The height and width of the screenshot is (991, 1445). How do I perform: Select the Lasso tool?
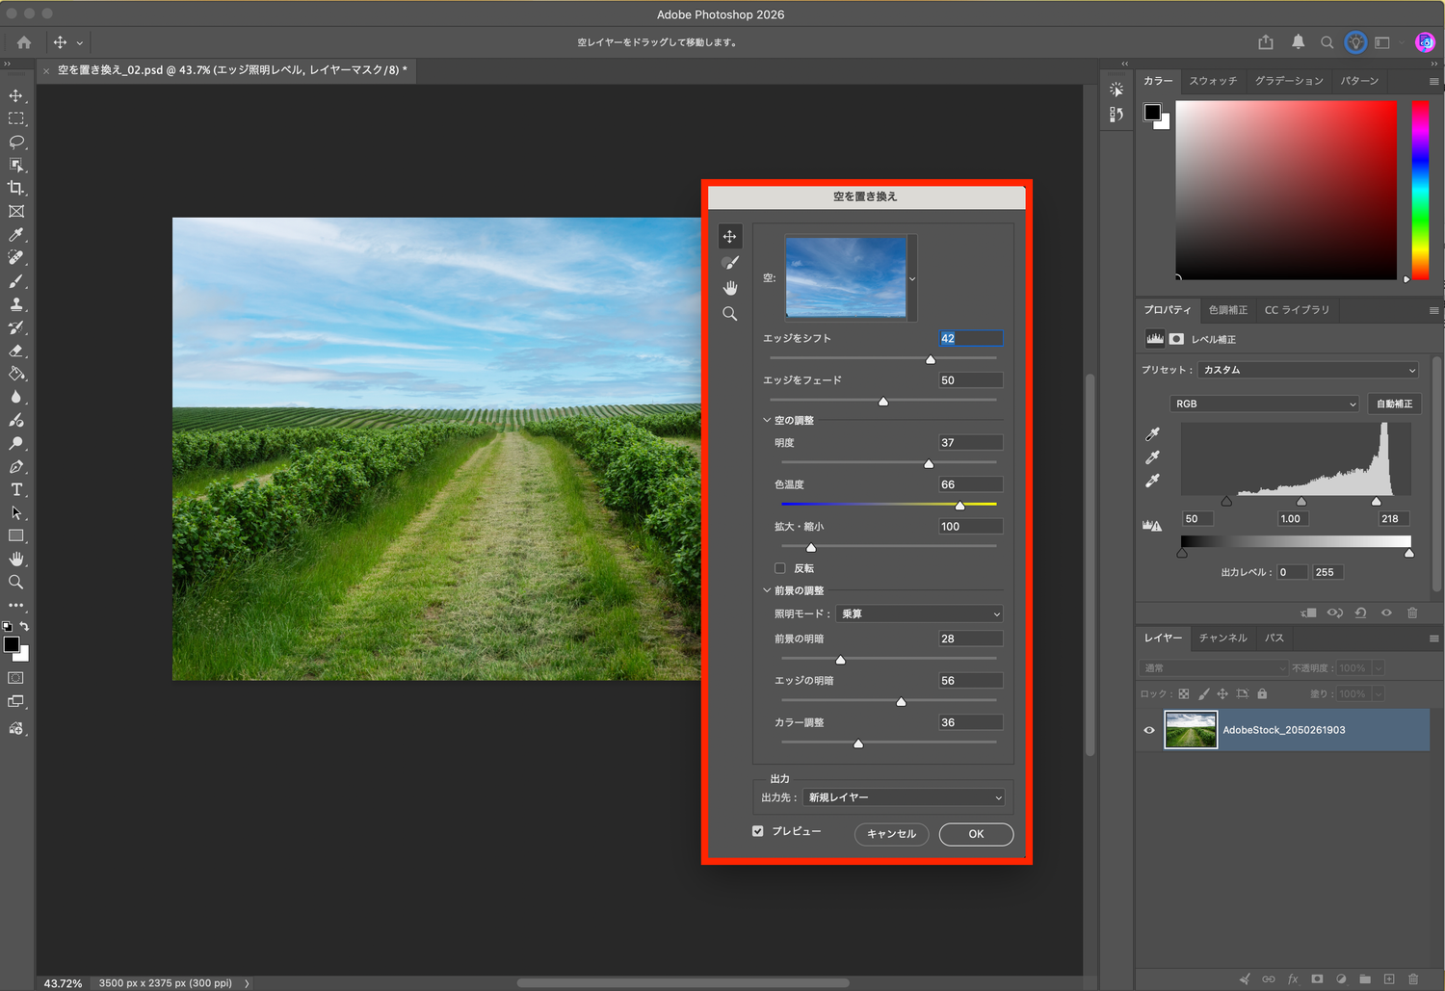(x=16, y=143)
